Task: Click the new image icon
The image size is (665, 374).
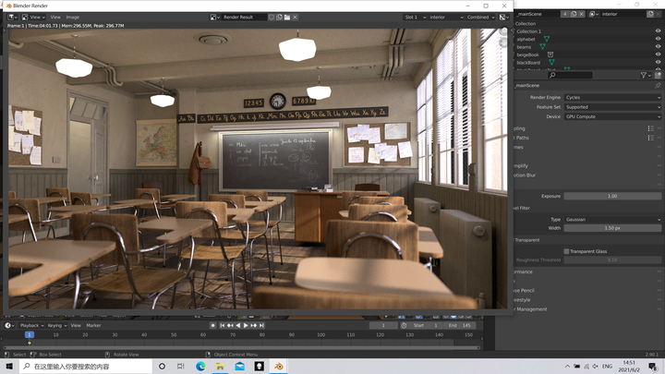Action: pyautogui.click(x=280, y=18)
